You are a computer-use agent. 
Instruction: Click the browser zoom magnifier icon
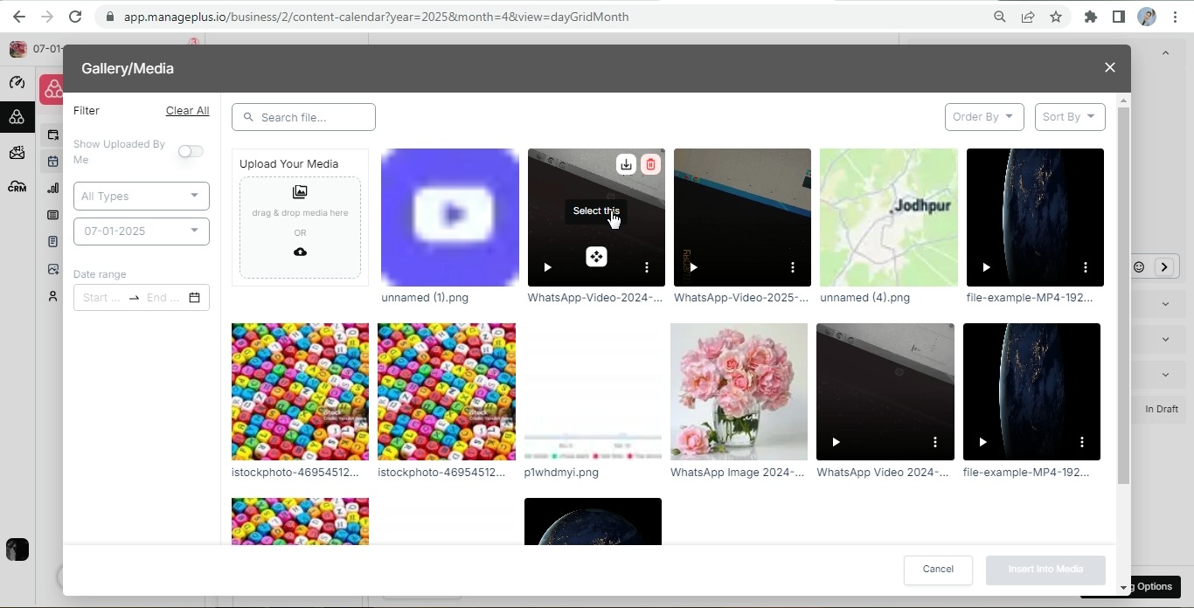pos(1000,17)
